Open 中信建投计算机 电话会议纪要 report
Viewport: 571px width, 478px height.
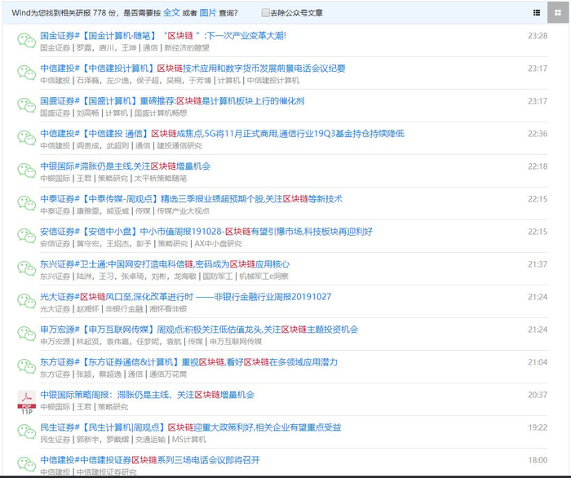pos(193,68)
